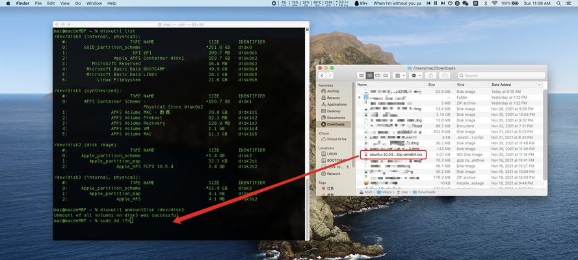Switch Finder to icon view
578x260 pixels.
click(361, 75)
